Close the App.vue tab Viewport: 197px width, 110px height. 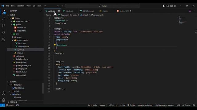tap(59, 11)
